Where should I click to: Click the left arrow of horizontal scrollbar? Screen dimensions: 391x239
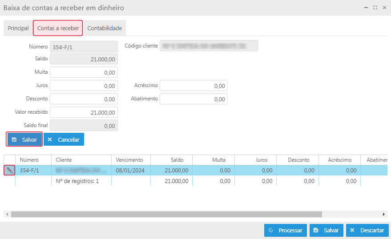(7, 214)
